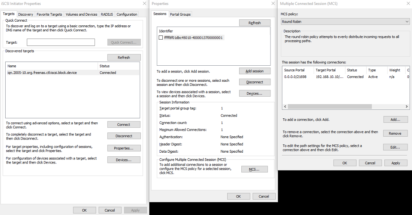Screen dimensions: 412x215
Task: Select the iqn.2005-10.org.freenas.ctl target row
Action: (72, 73)
